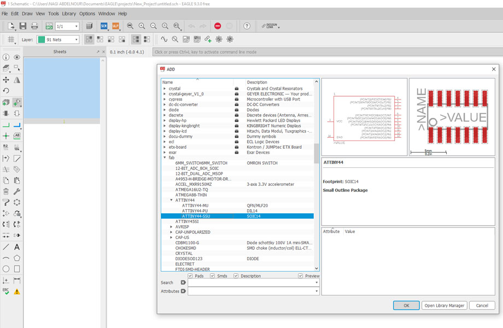
Task: Open the Errors warning triangle icon
Action: [x=17, y=291]
